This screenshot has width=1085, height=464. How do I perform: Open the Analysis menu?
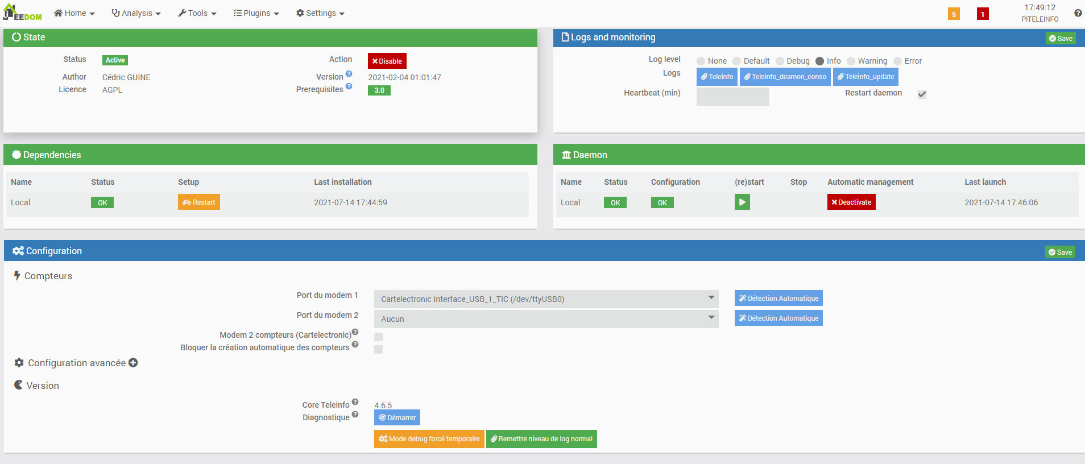click(x=136, y=13)
